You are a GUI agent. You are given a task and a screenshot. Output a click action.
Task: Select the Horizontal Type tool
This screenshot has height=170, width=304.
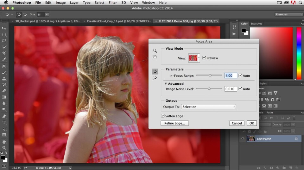(4, 122)
